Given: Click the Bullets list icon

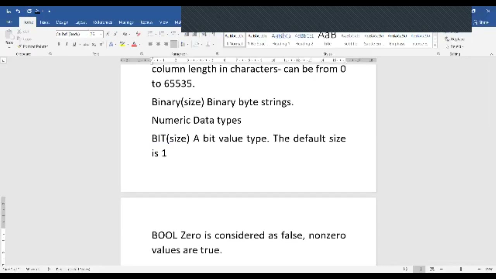Looking at the screenshot, I should 151,34.
